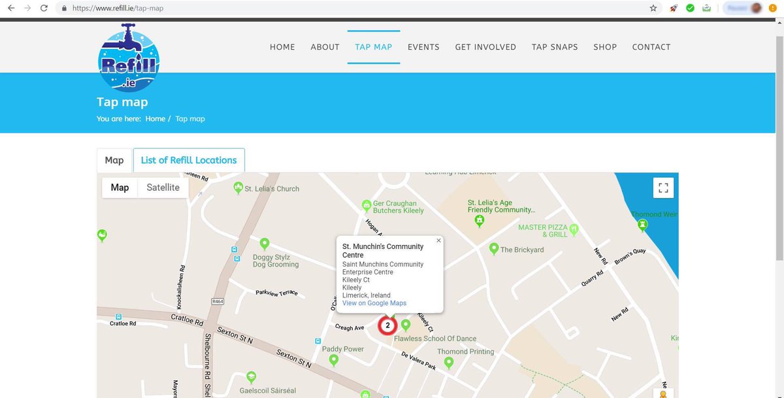Screen dimensions: 784x398
Task: Click the Tap map breadcrumb link
Action: (190, 119)
